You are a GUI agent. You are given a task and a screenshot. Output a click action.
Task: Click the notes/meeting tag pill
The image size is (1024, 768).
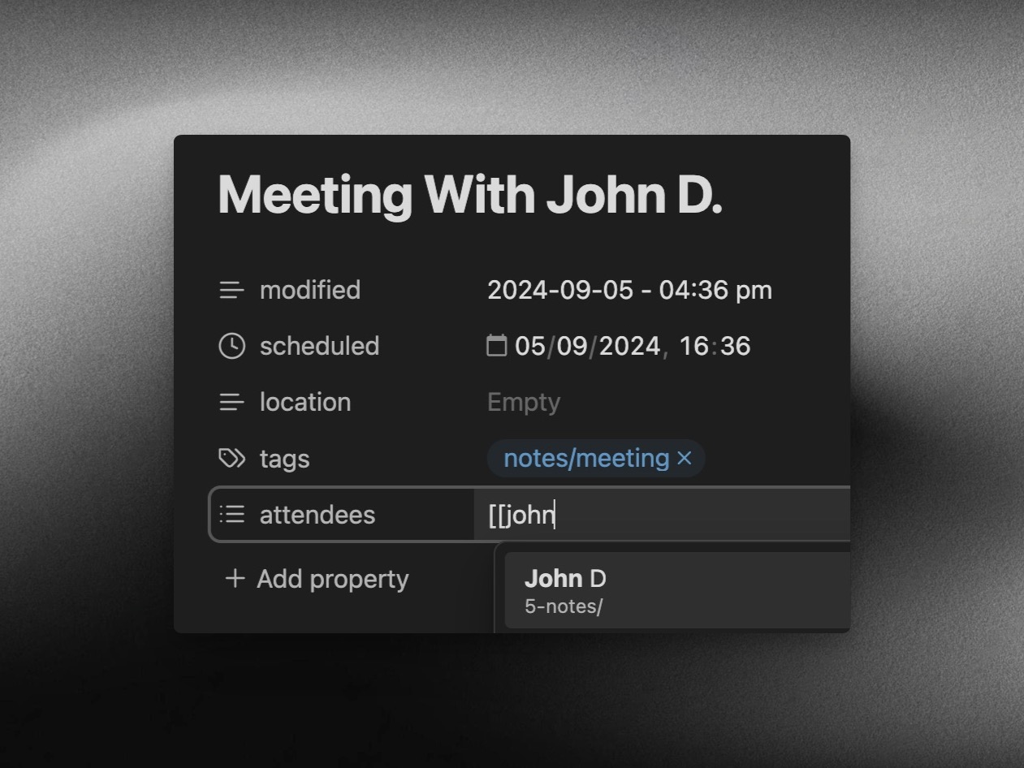click(585, 459)
